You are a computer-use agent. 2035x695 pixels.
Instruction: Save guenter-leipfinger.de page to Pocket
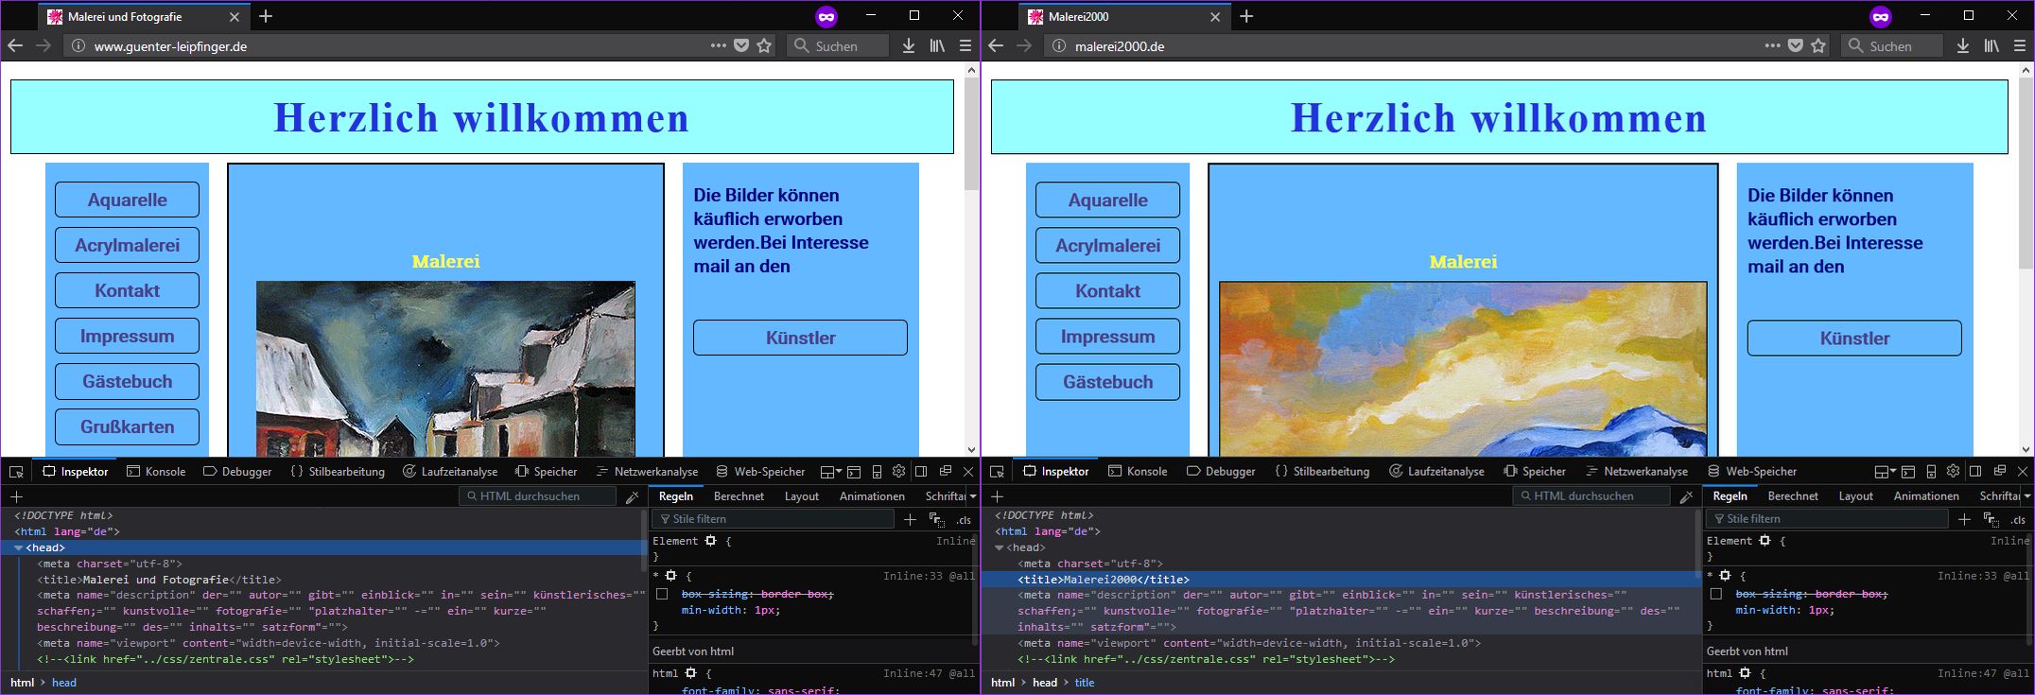coord(741,45)
